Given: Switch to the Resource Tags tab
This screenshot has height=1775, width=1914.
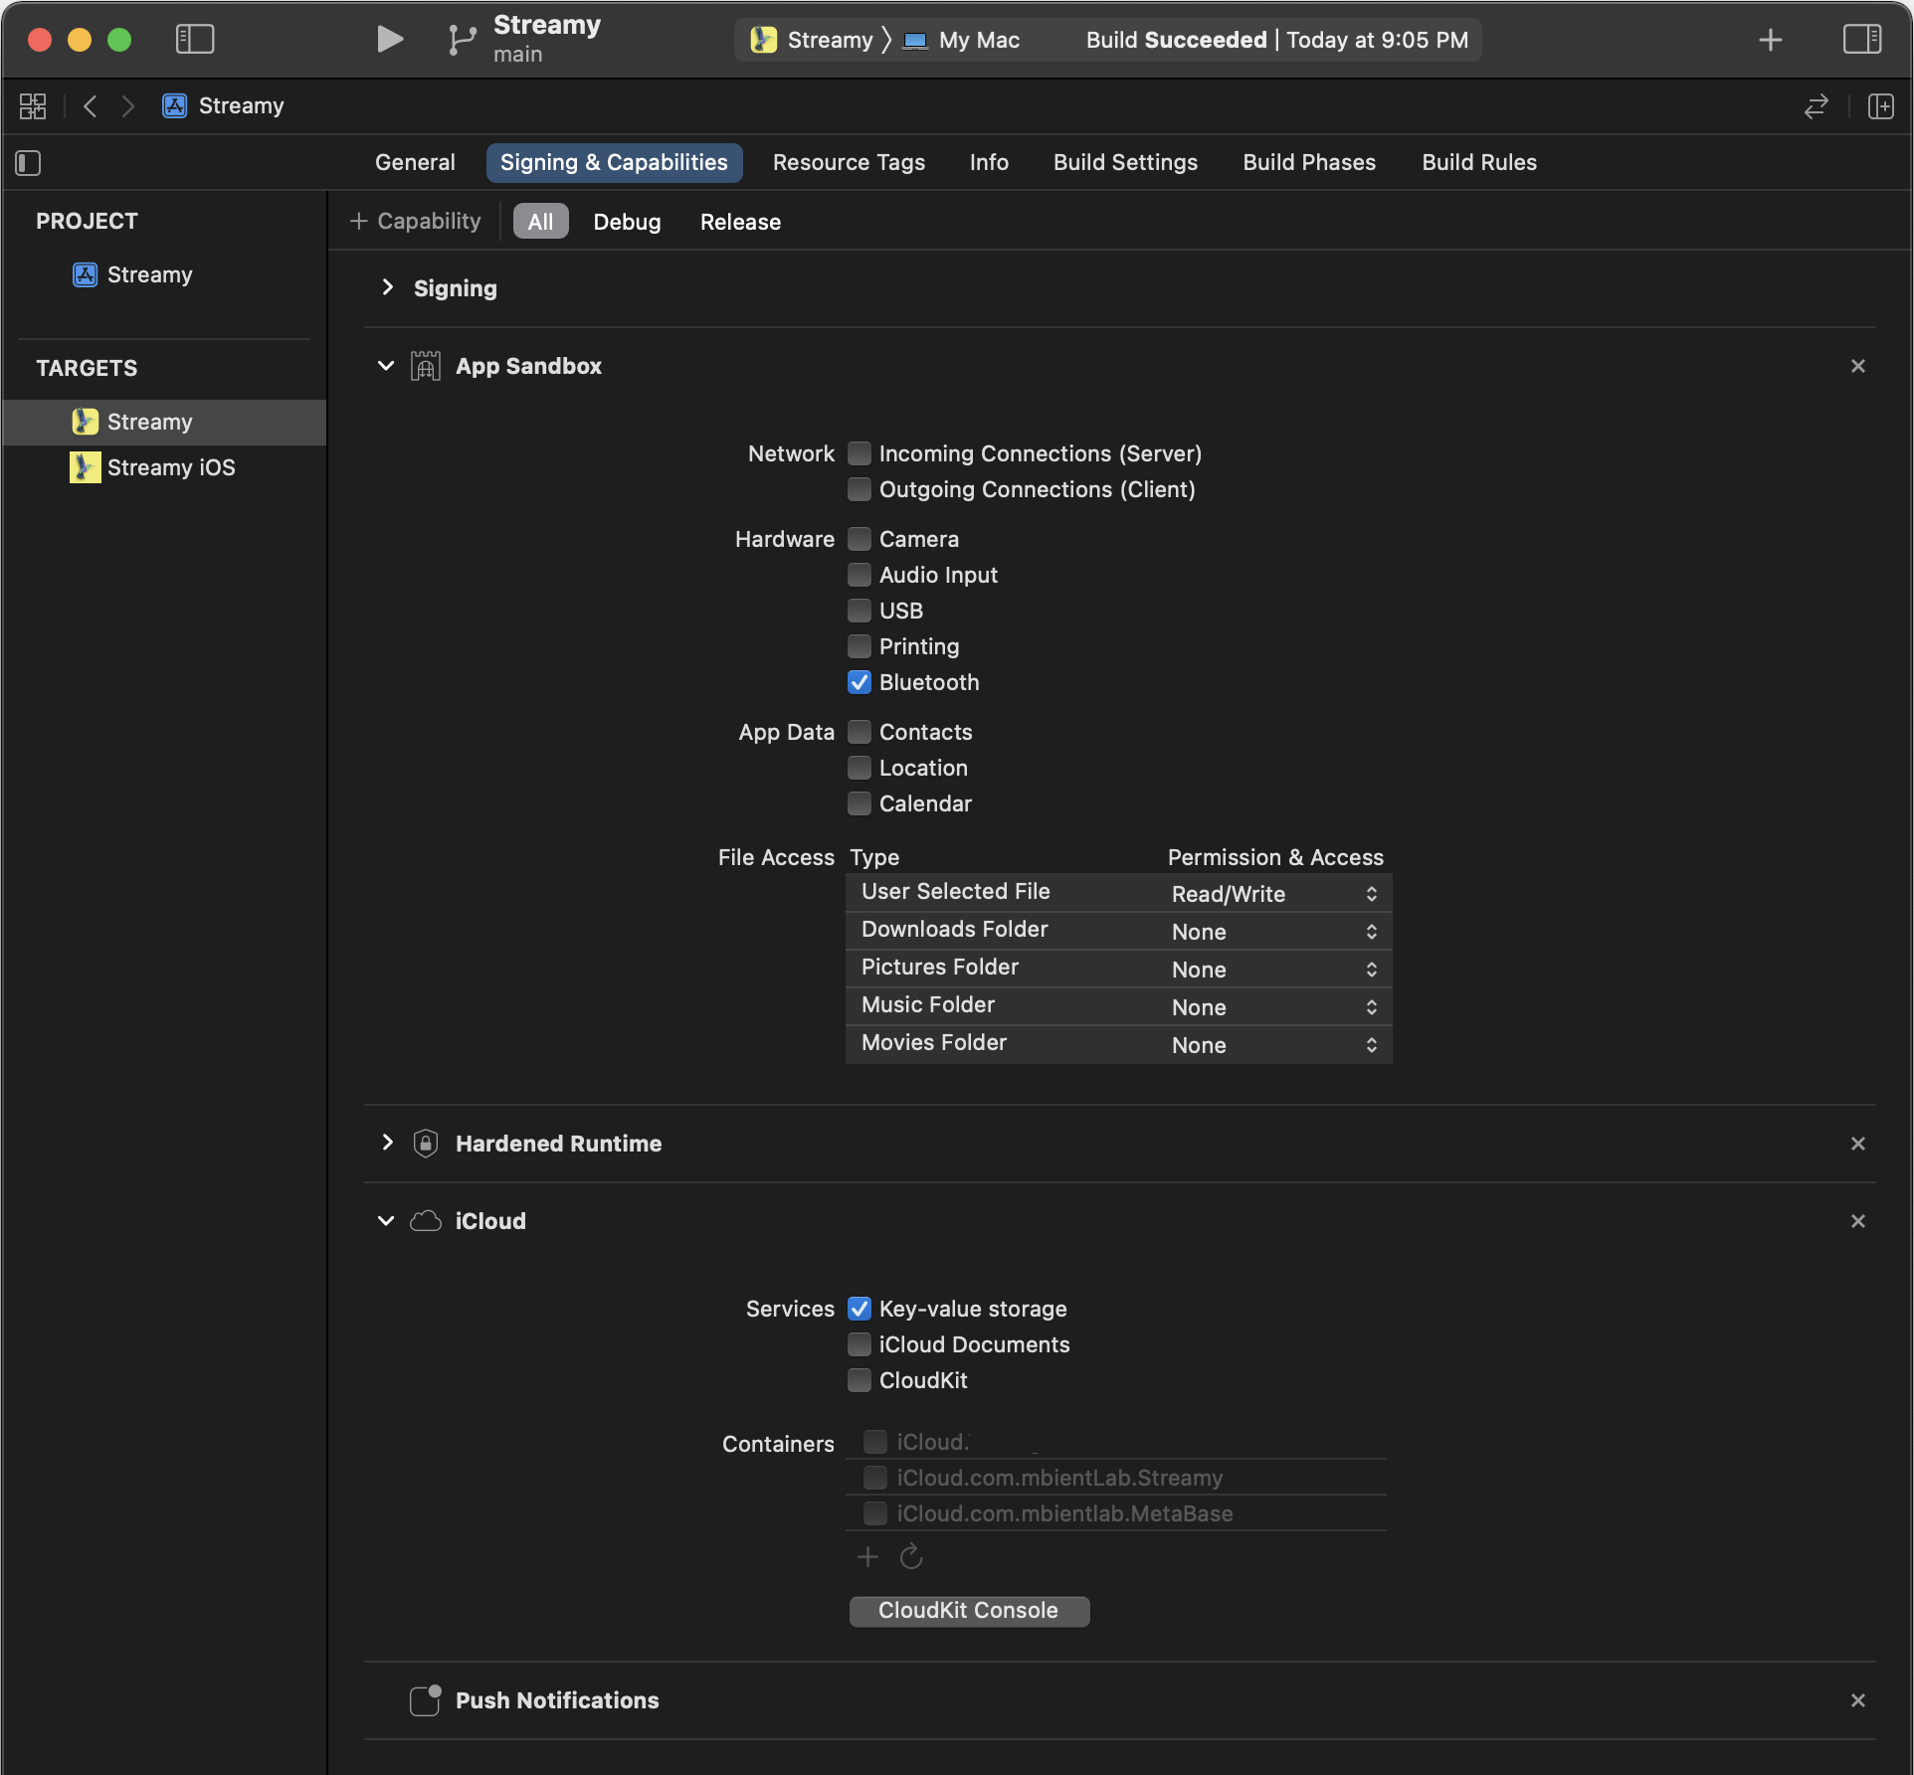Looking at the screenshot, I should click(849, 162).
